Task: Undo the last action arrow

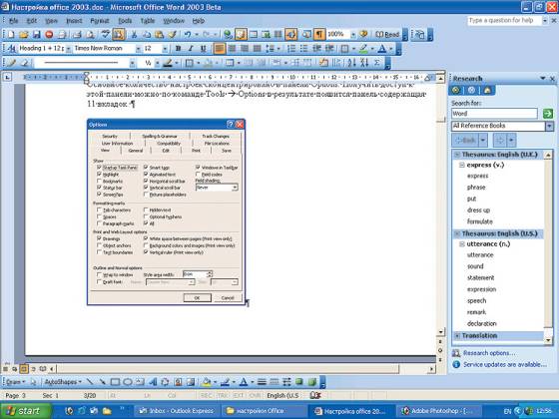Action: click(188, 35)
